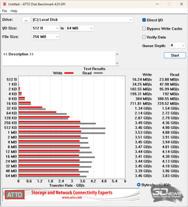
Task: Click the gray Read legend swatch
Action: click(x=98, y=73)
